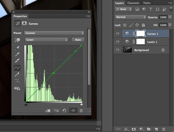Select the black point eyedropper tool
This screenshot has height=132, width=174.
coord(17,48)
